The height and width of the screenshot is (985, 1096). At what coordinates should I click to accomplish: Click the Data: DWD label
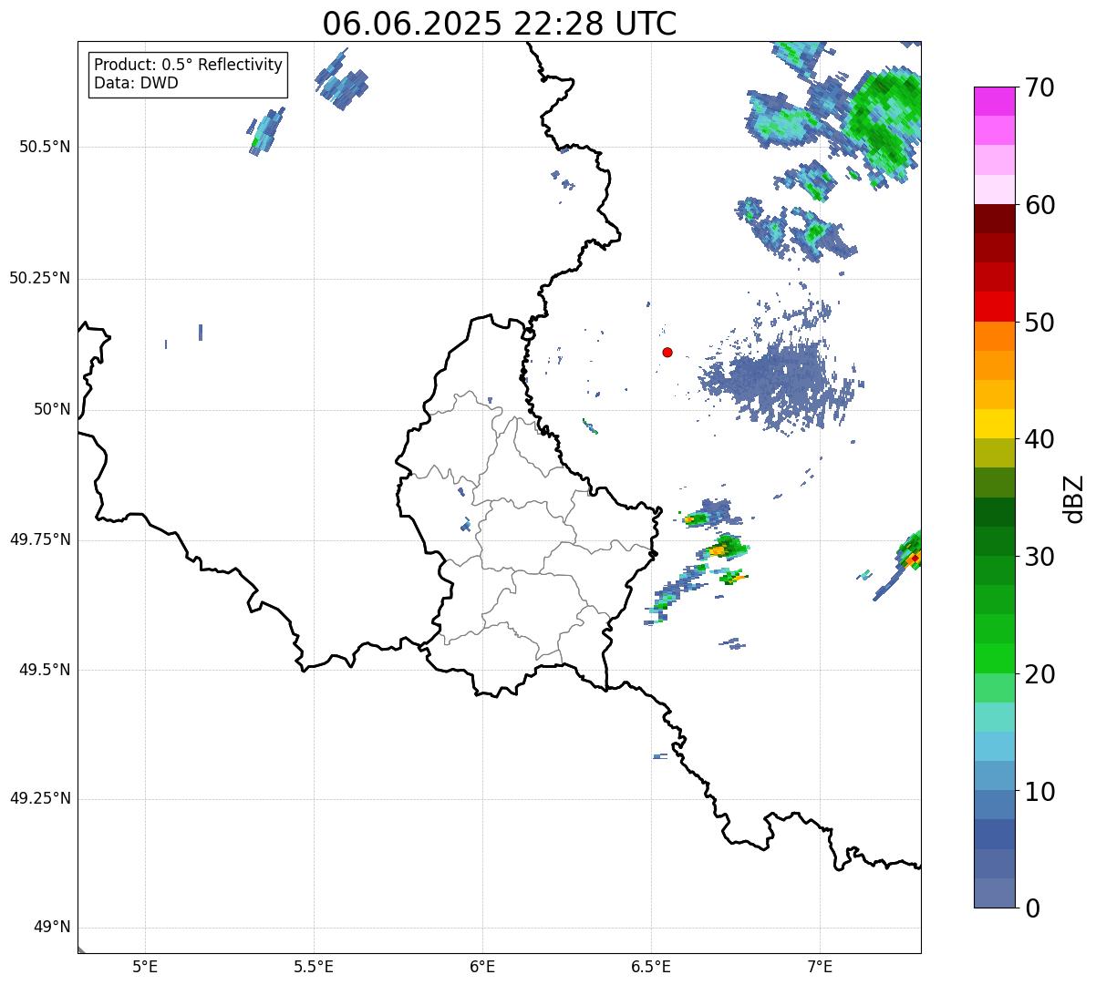coord(136,83)
